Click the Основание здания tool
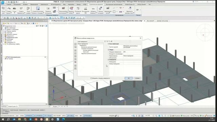217x122 pixels. (x=78, y=10)
